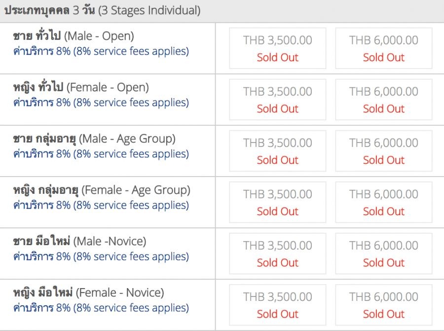Open the Male - Open category title

pos(74,36)
